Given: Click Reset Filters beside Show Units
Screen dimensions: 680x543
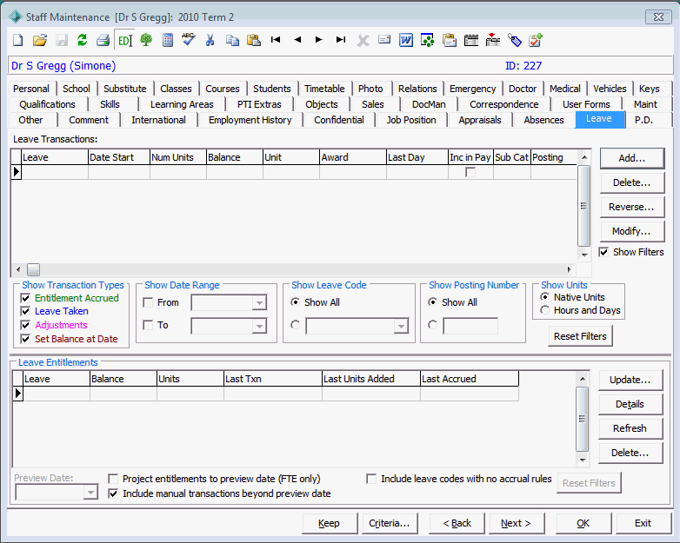Looking at the screenshot, I should [580, 336].
